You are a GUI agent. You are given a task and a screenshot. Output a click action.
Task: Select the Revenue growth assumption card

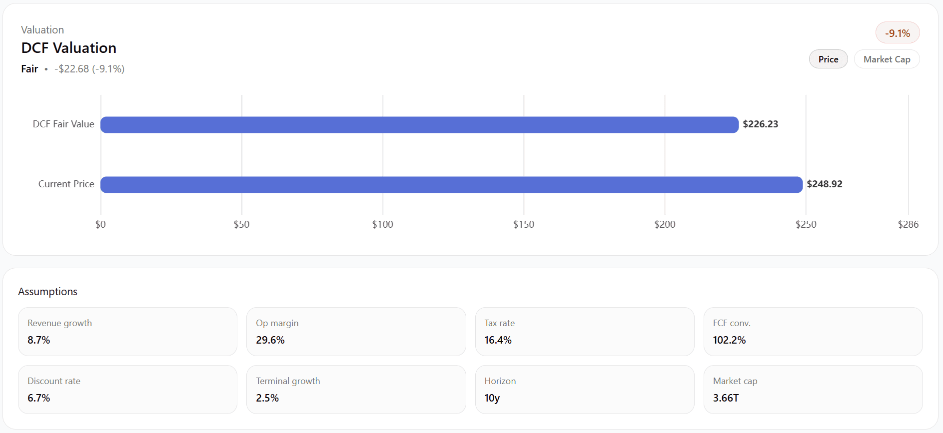(127, 332)
